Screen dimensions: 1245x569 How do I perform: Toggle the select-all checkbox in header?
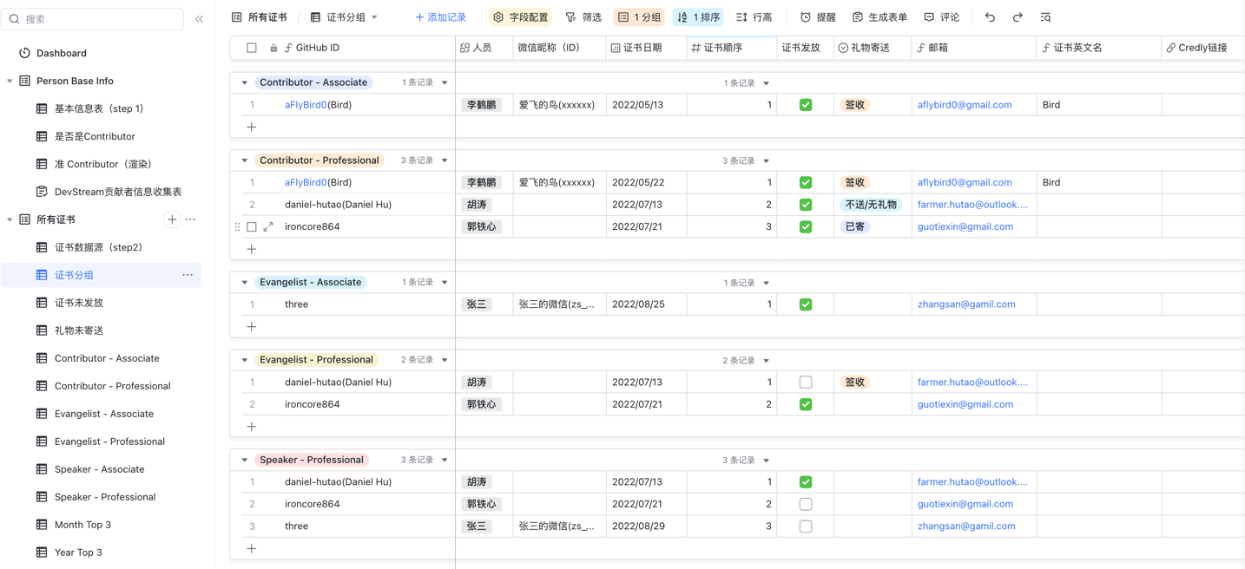tap(252, 49)
